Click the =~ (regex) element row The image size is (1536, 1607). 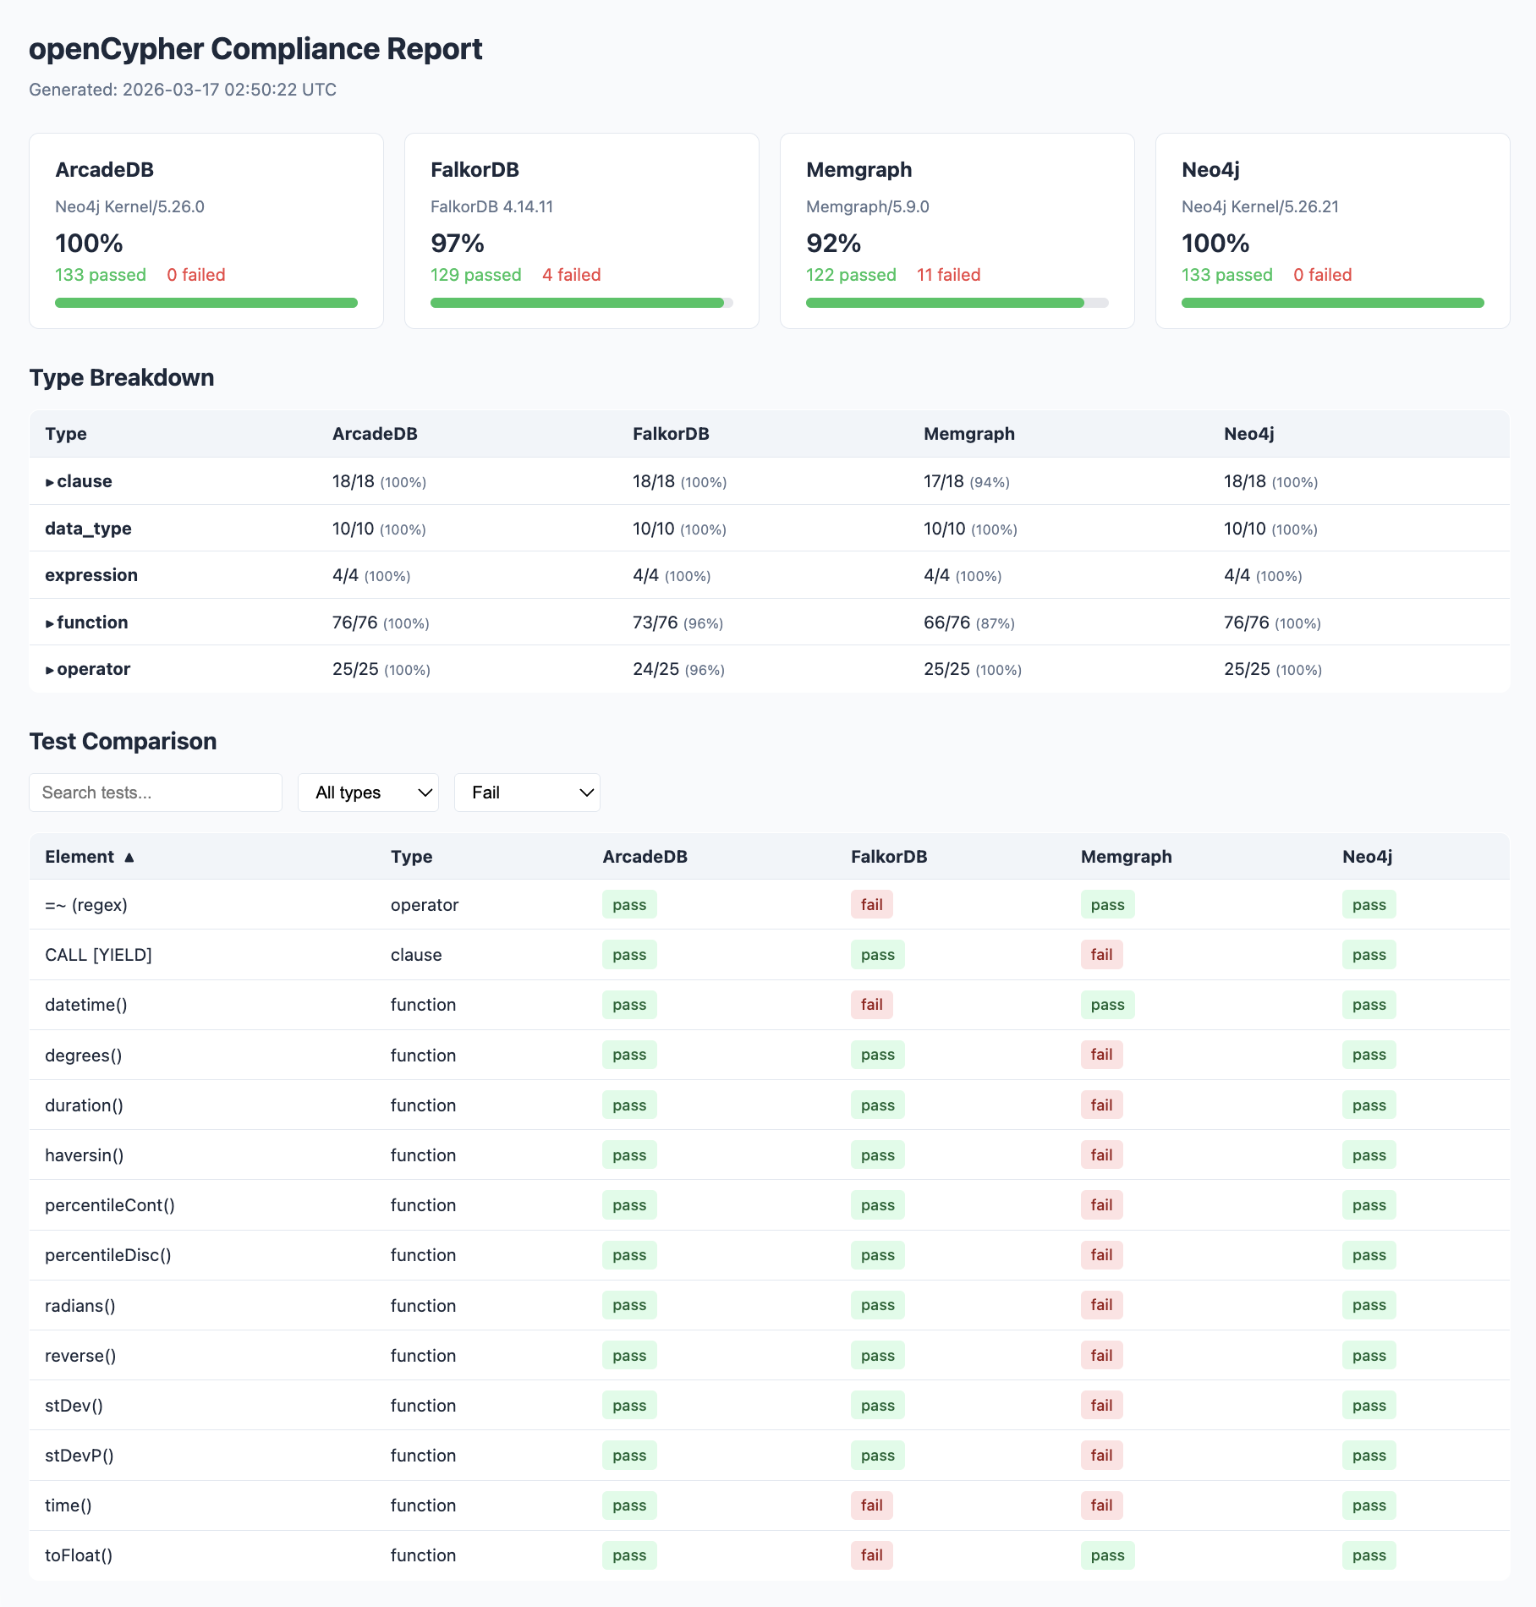769,905
